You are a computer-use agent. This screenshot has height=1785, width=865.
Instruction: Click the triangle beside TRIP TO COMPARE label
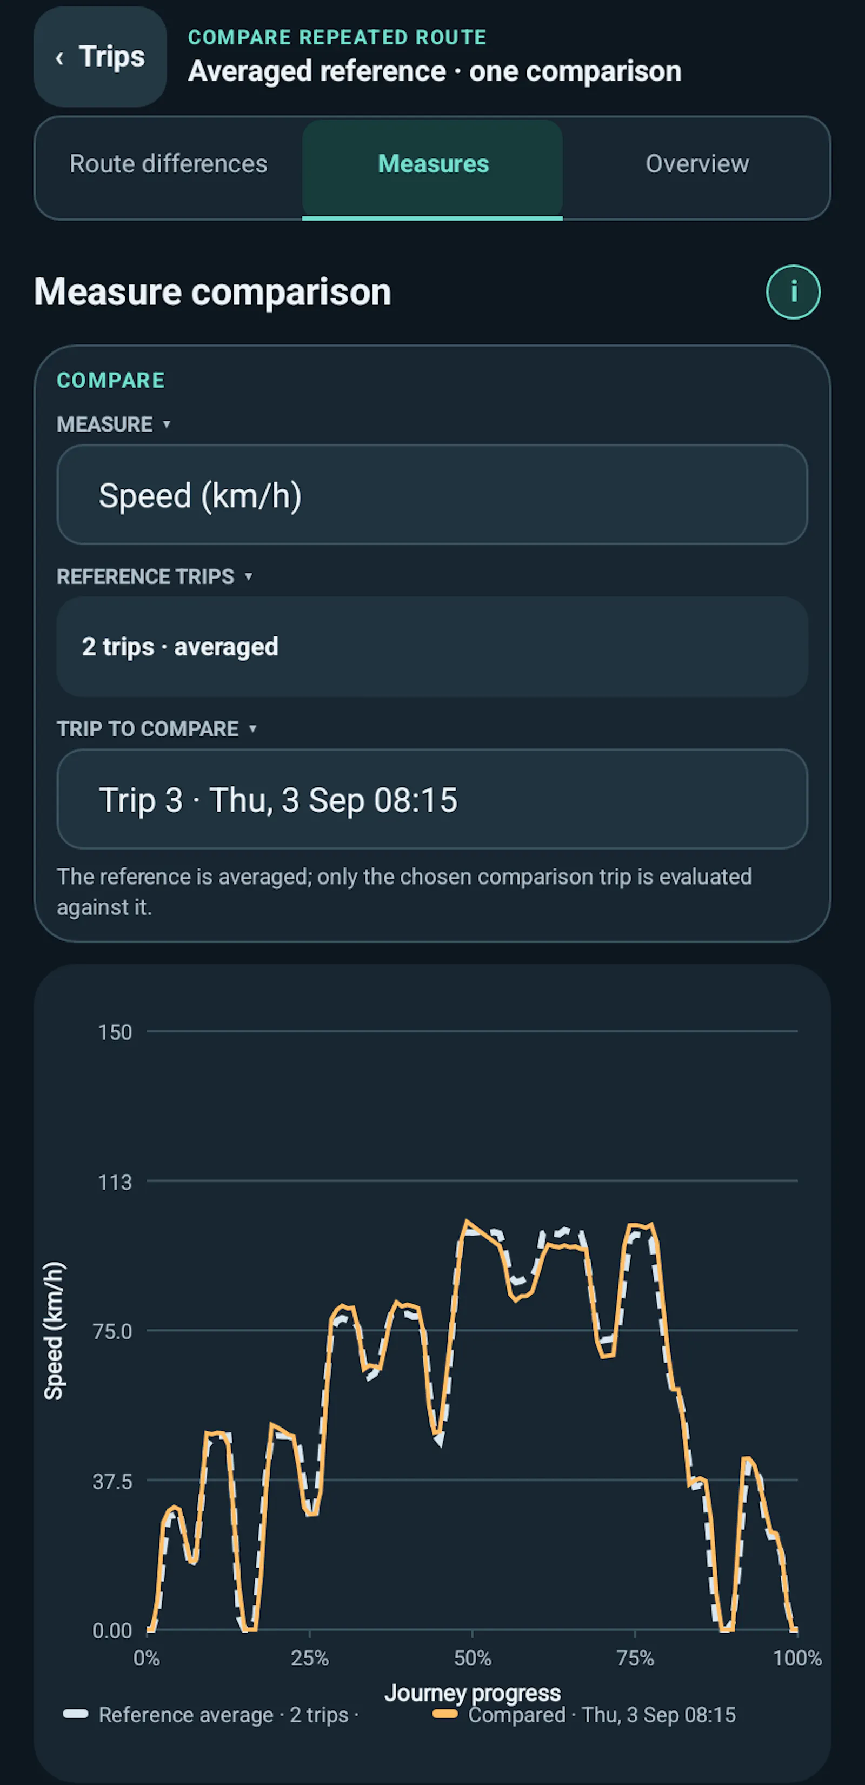click(252, 729)
